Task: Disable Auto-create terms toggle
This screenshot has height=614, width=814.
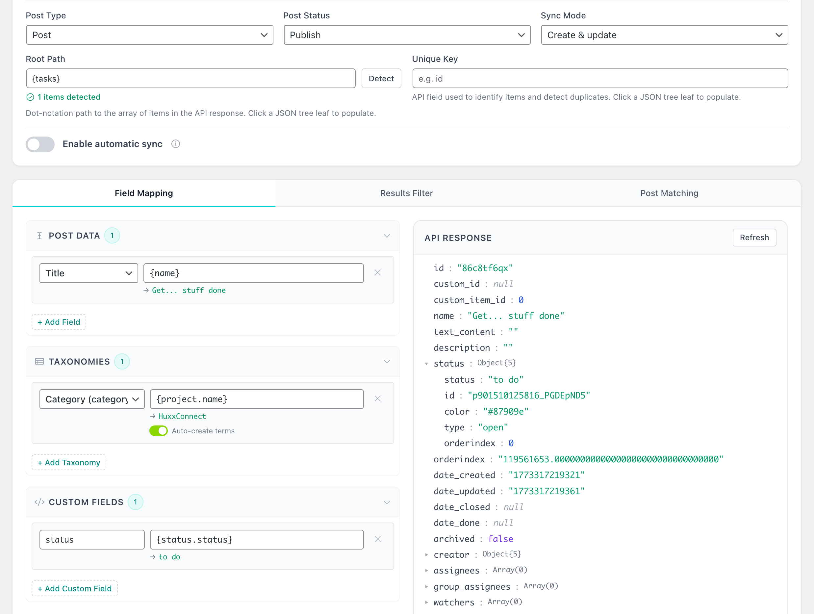Action: point(159,431)
